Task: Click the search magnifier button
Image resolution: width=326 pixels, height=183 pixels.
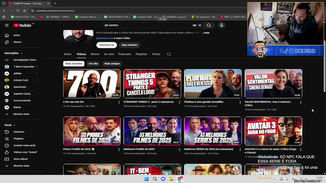Action: (209, 25)
